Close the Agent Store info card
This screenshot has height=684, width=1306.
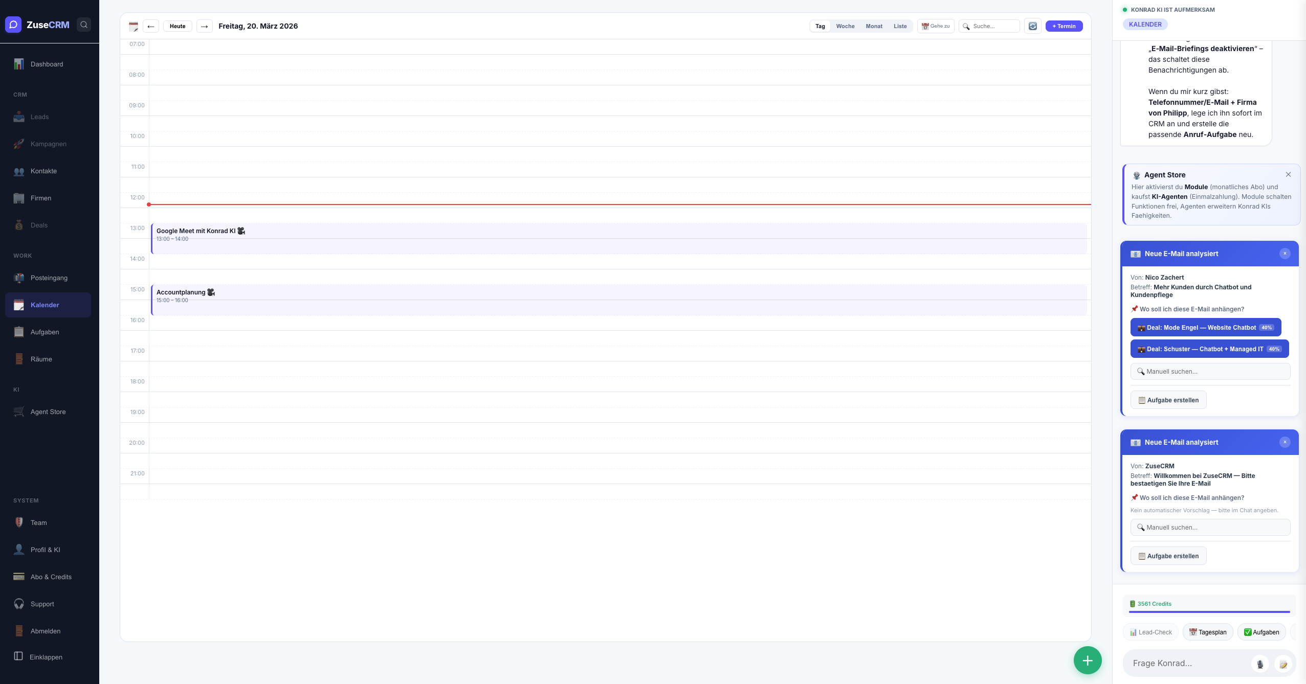coord(1288,174)
